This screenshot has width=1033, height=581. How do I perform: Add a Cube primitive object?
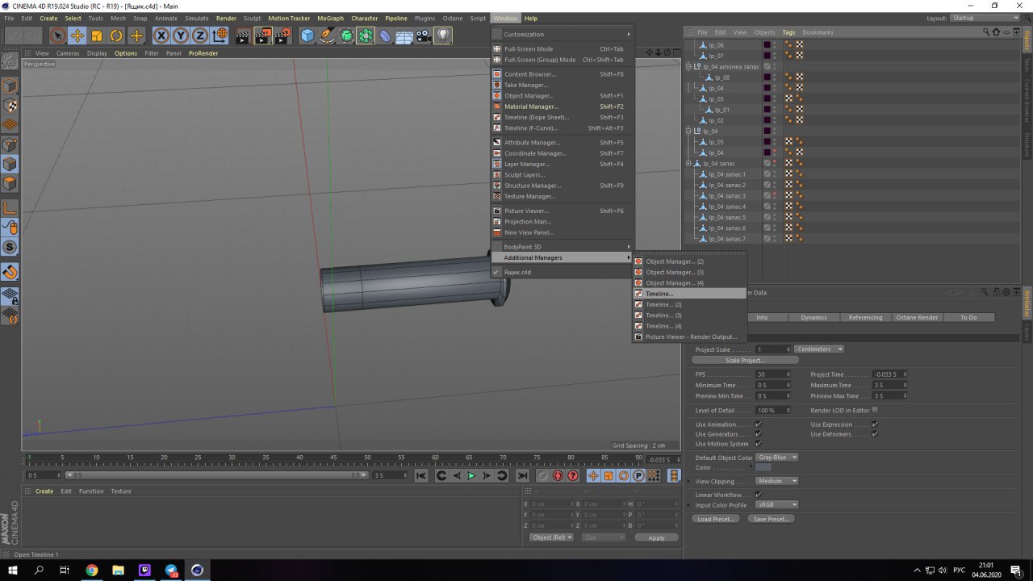pyautogui.click(x=307, y=36)
